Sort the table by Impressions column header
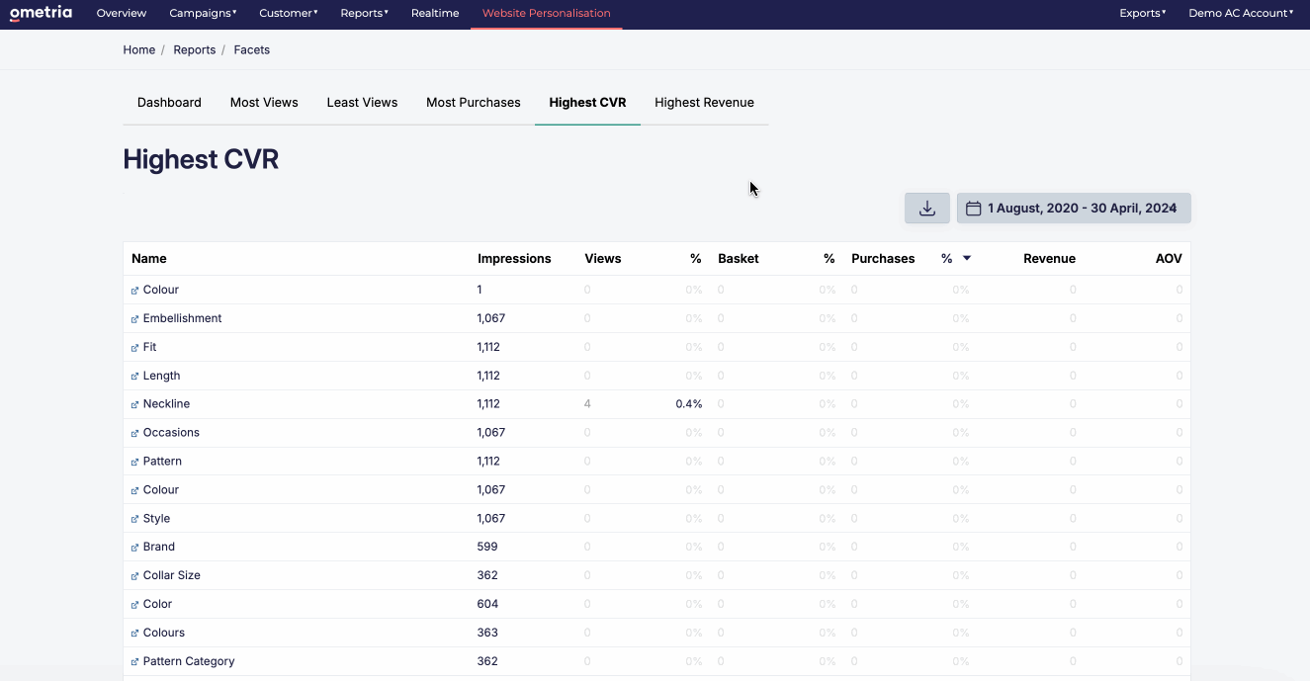Screen dimensions: 1310x681 click(x=514, y=259)
